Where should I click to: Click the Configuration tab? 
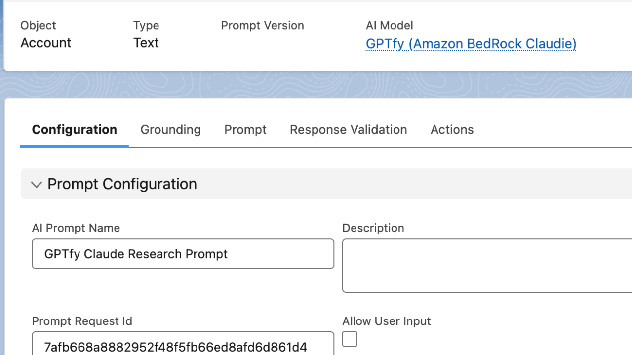coord(74,130)
